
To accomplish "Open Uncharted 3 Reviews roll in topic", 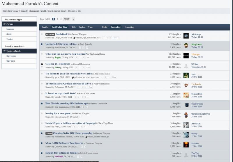I will [61, 44].
